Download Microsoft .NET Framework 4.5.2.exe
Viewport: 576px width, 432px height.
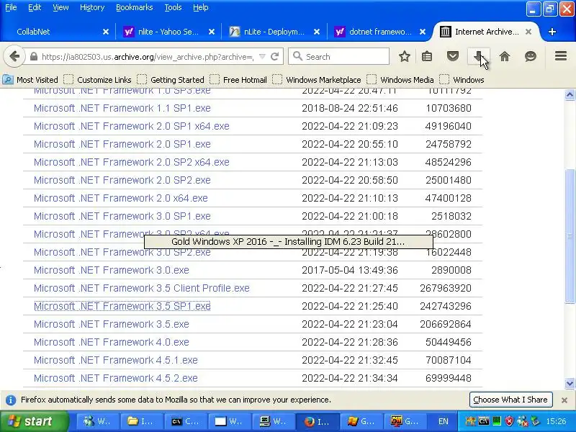pos(116,379)
